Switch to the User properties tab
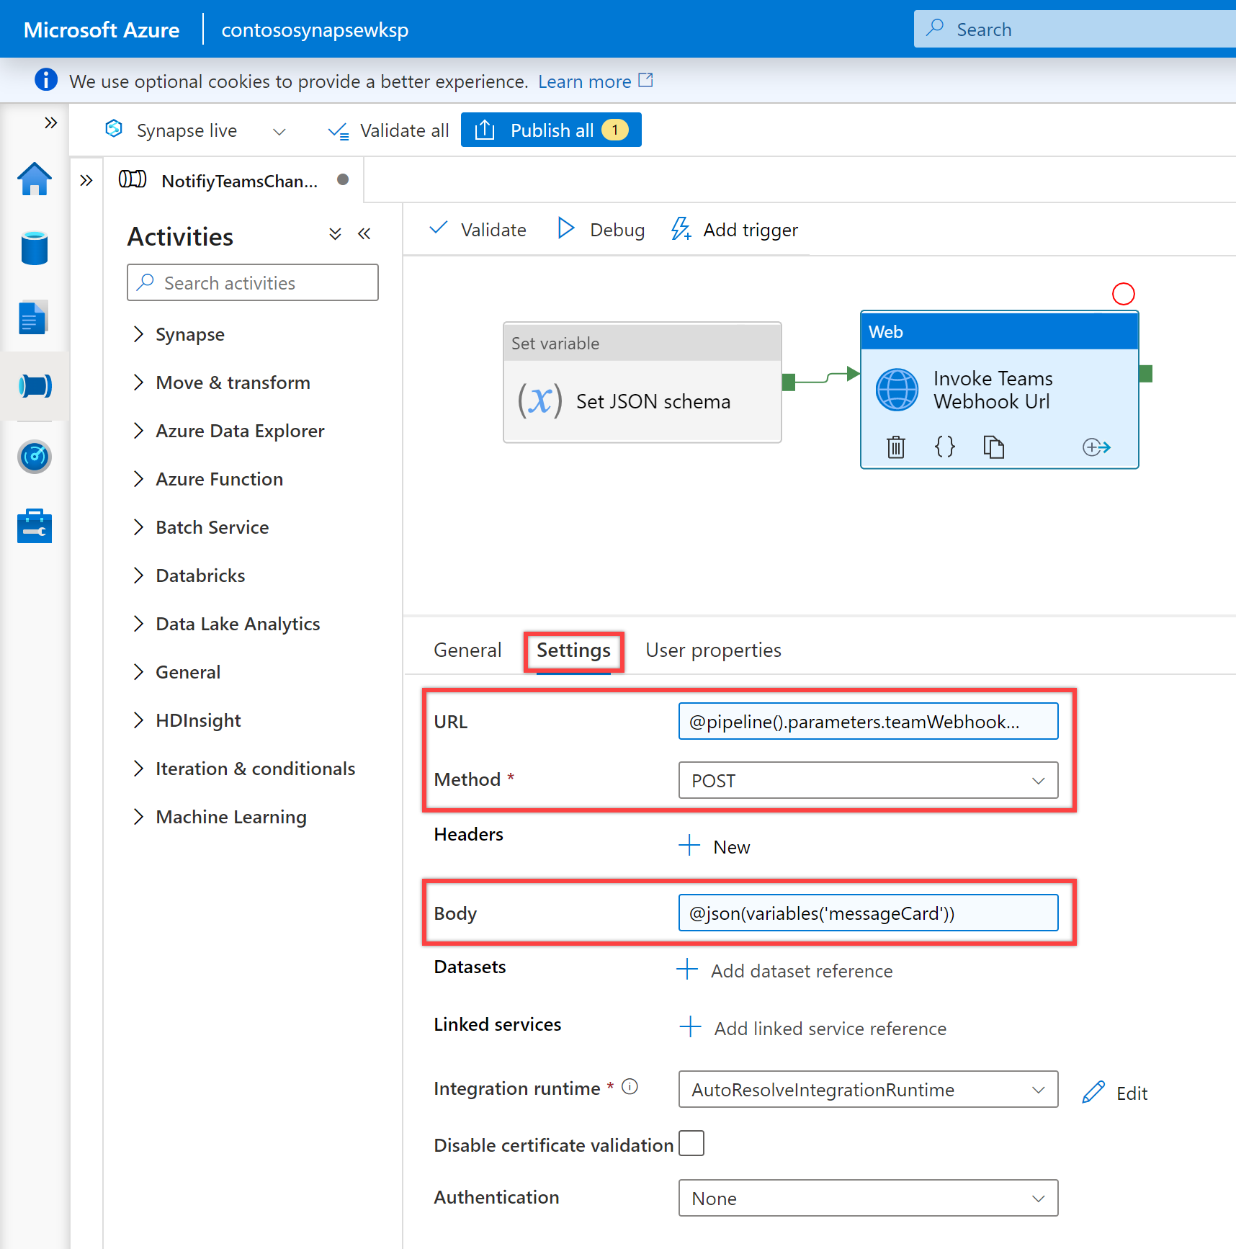Screen dimensions: 1236x1249 pyautogui.click(x=712, y=650)
